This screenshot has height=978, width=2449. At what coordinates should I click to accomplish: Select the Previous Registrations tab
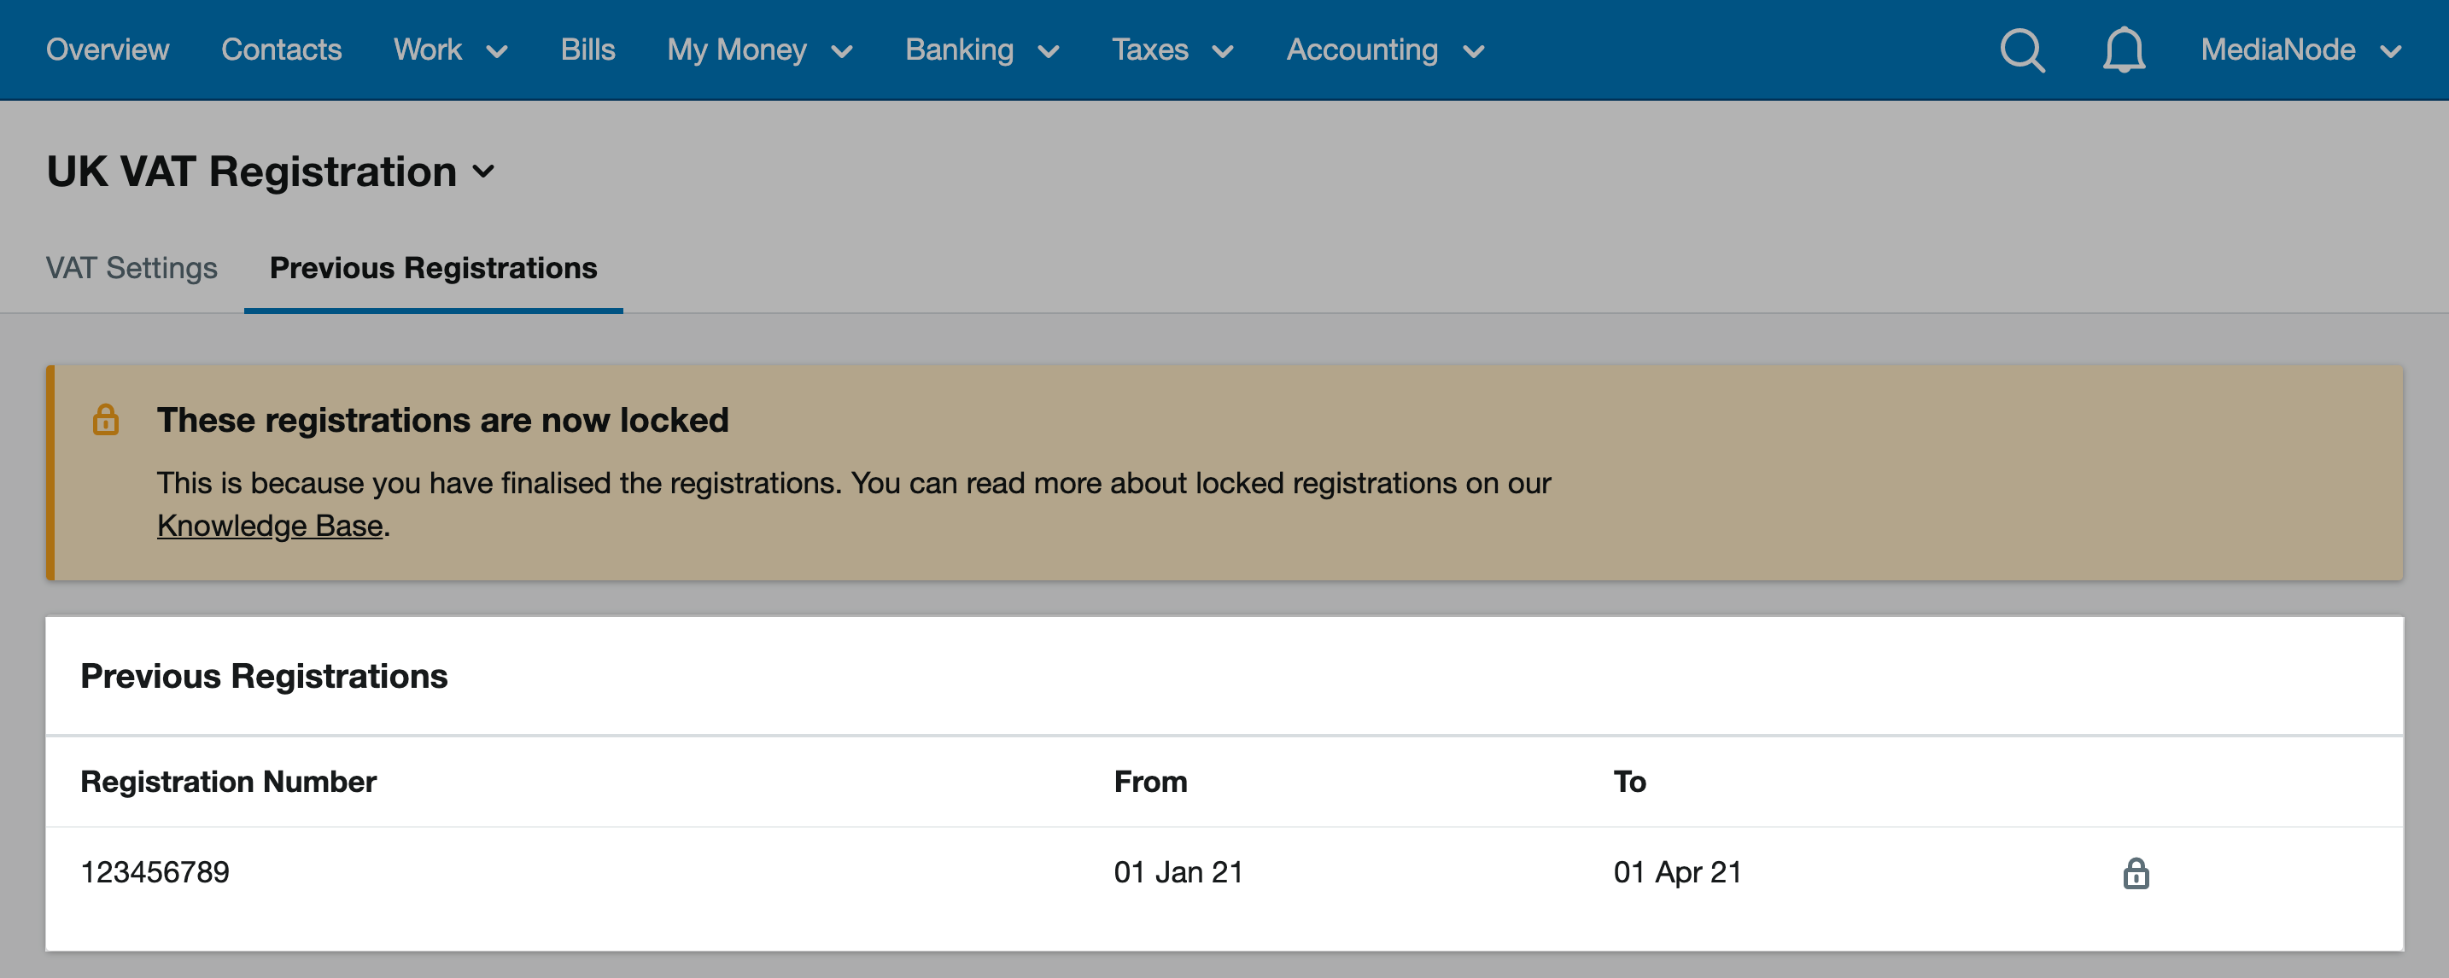tap(434, 268)
